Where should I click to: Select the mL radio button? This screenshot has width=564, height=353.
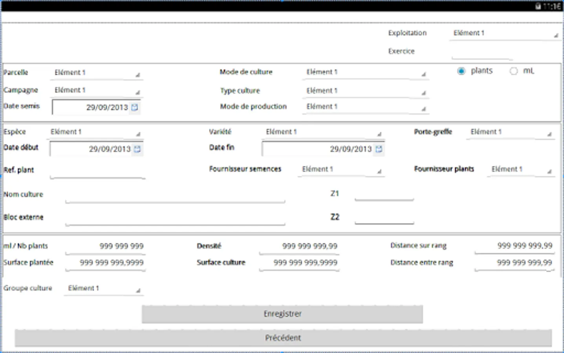(x=513, y=71)
